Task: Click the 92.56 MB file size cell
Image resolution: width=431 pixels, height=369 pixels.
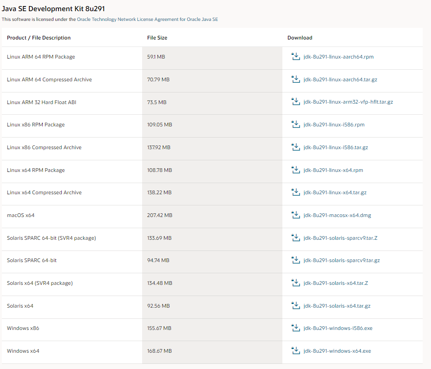Action: pyautogui.click(x=212, y=307)
